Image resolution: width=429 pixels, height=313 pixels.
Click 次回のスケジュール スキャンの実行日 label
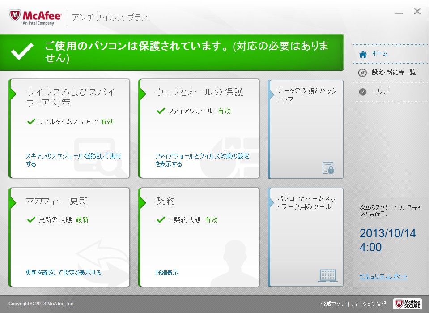coord(391,210)
